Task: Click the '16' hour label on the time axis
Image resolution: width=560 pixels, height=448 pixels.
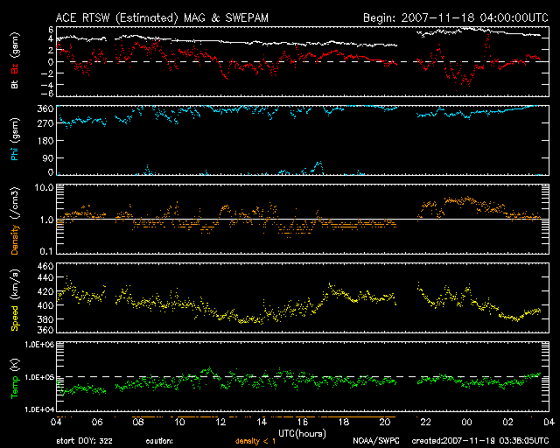Action: (303, 423)
